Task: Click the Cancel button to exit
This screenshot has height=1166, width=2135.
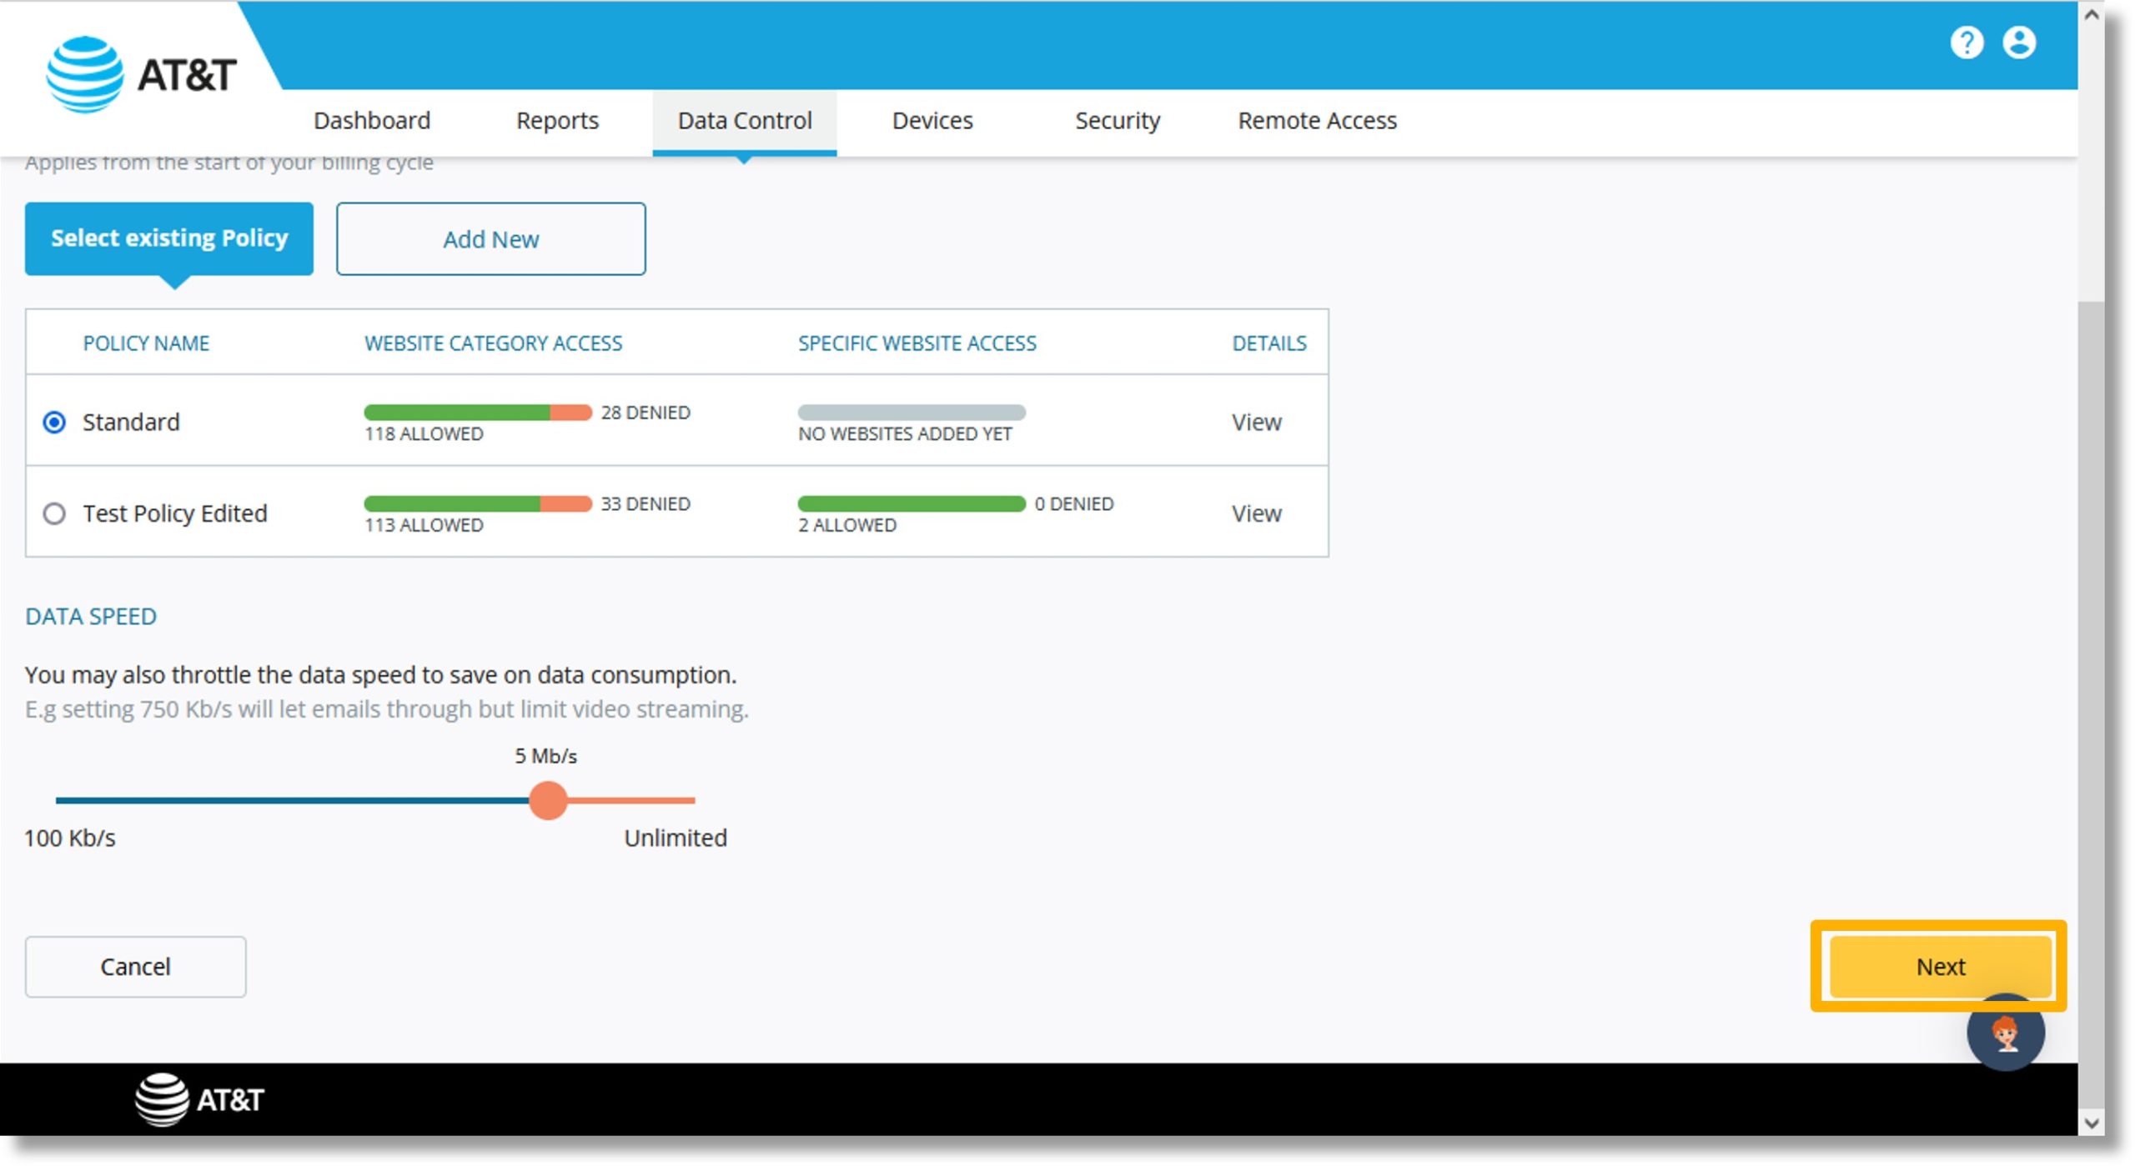Action: (135, 967)
